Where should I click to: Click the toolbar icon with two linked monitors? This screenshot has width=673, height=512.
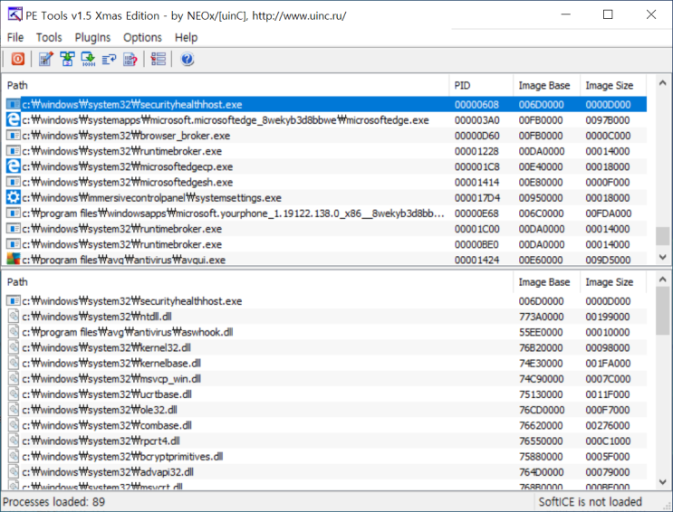coord(67,60)
